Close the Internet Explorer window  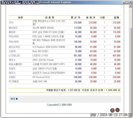tap(130, 2)
